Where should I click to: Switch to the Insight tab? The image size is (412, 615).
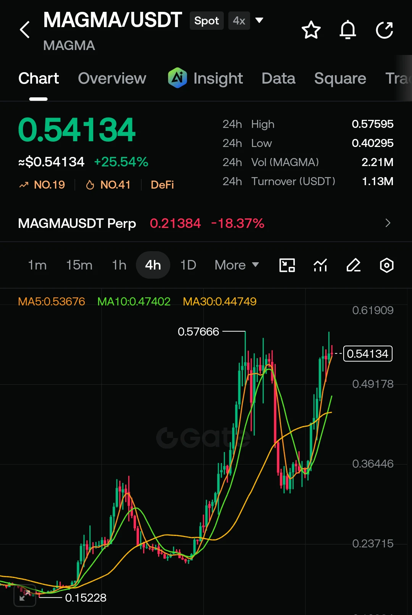tap(218, 78)
